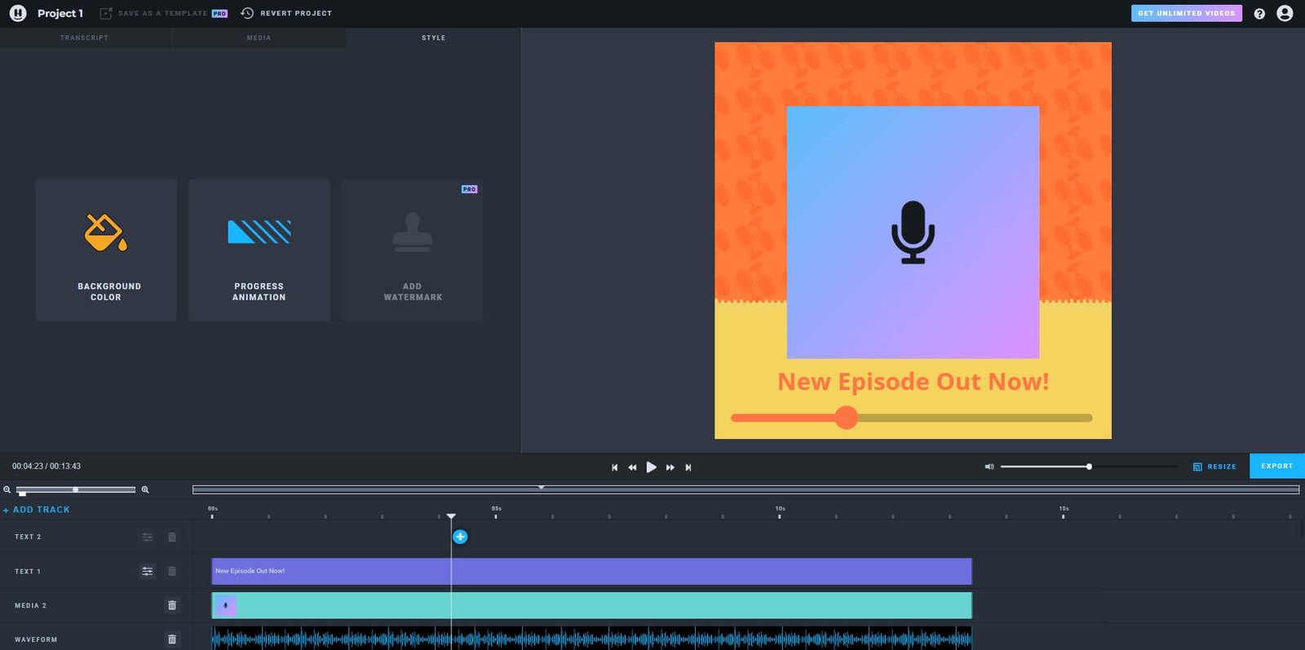Image resolution: width=1305 pixels, height=650 pixels.
Task: Click the Headliner logo icon
Action: point(18,13)
